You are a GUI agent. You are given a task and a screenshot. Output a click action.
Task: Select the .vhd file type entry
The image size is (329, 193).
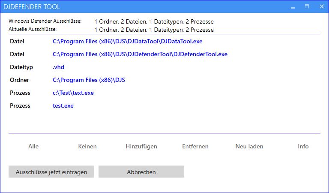59,67
